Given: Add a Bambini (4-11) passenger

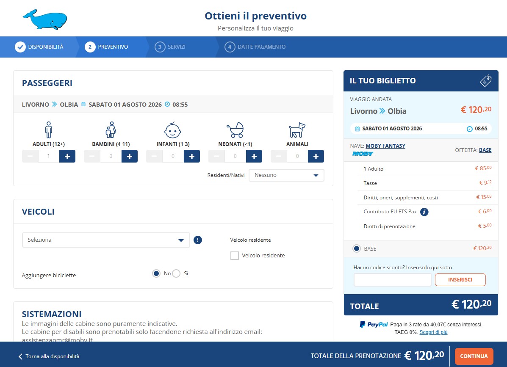Looking at the screenshot, I should pyautogui.click(x=130, y=156).
